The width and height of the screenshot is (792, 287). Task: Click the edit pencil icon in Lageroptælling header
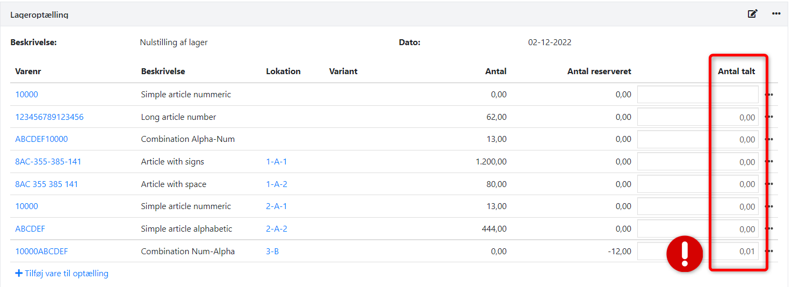point(752,14)
